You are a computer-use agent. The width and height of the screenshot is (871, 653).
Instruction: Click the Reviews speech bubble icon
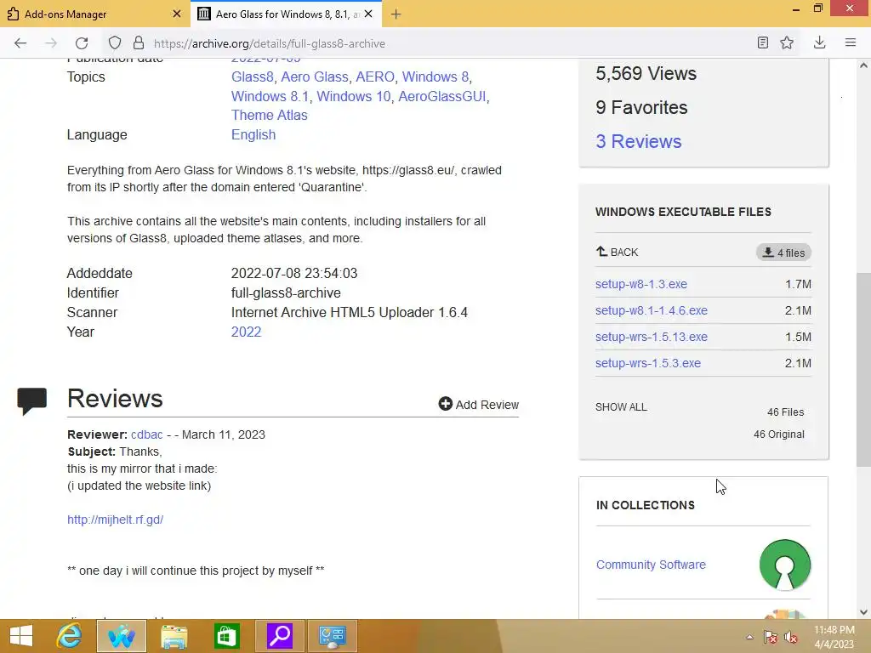pos(31,401)
